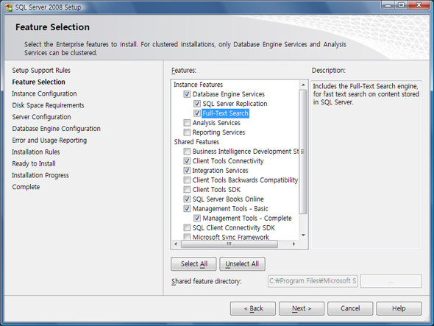
Task: Click the shared feature directory field
Action: [313, 281]
